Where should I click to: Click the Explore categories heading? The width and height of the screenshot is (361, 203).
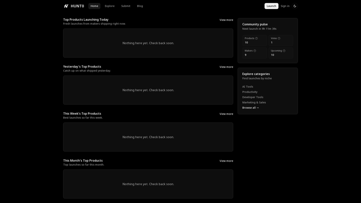(256, 74)
